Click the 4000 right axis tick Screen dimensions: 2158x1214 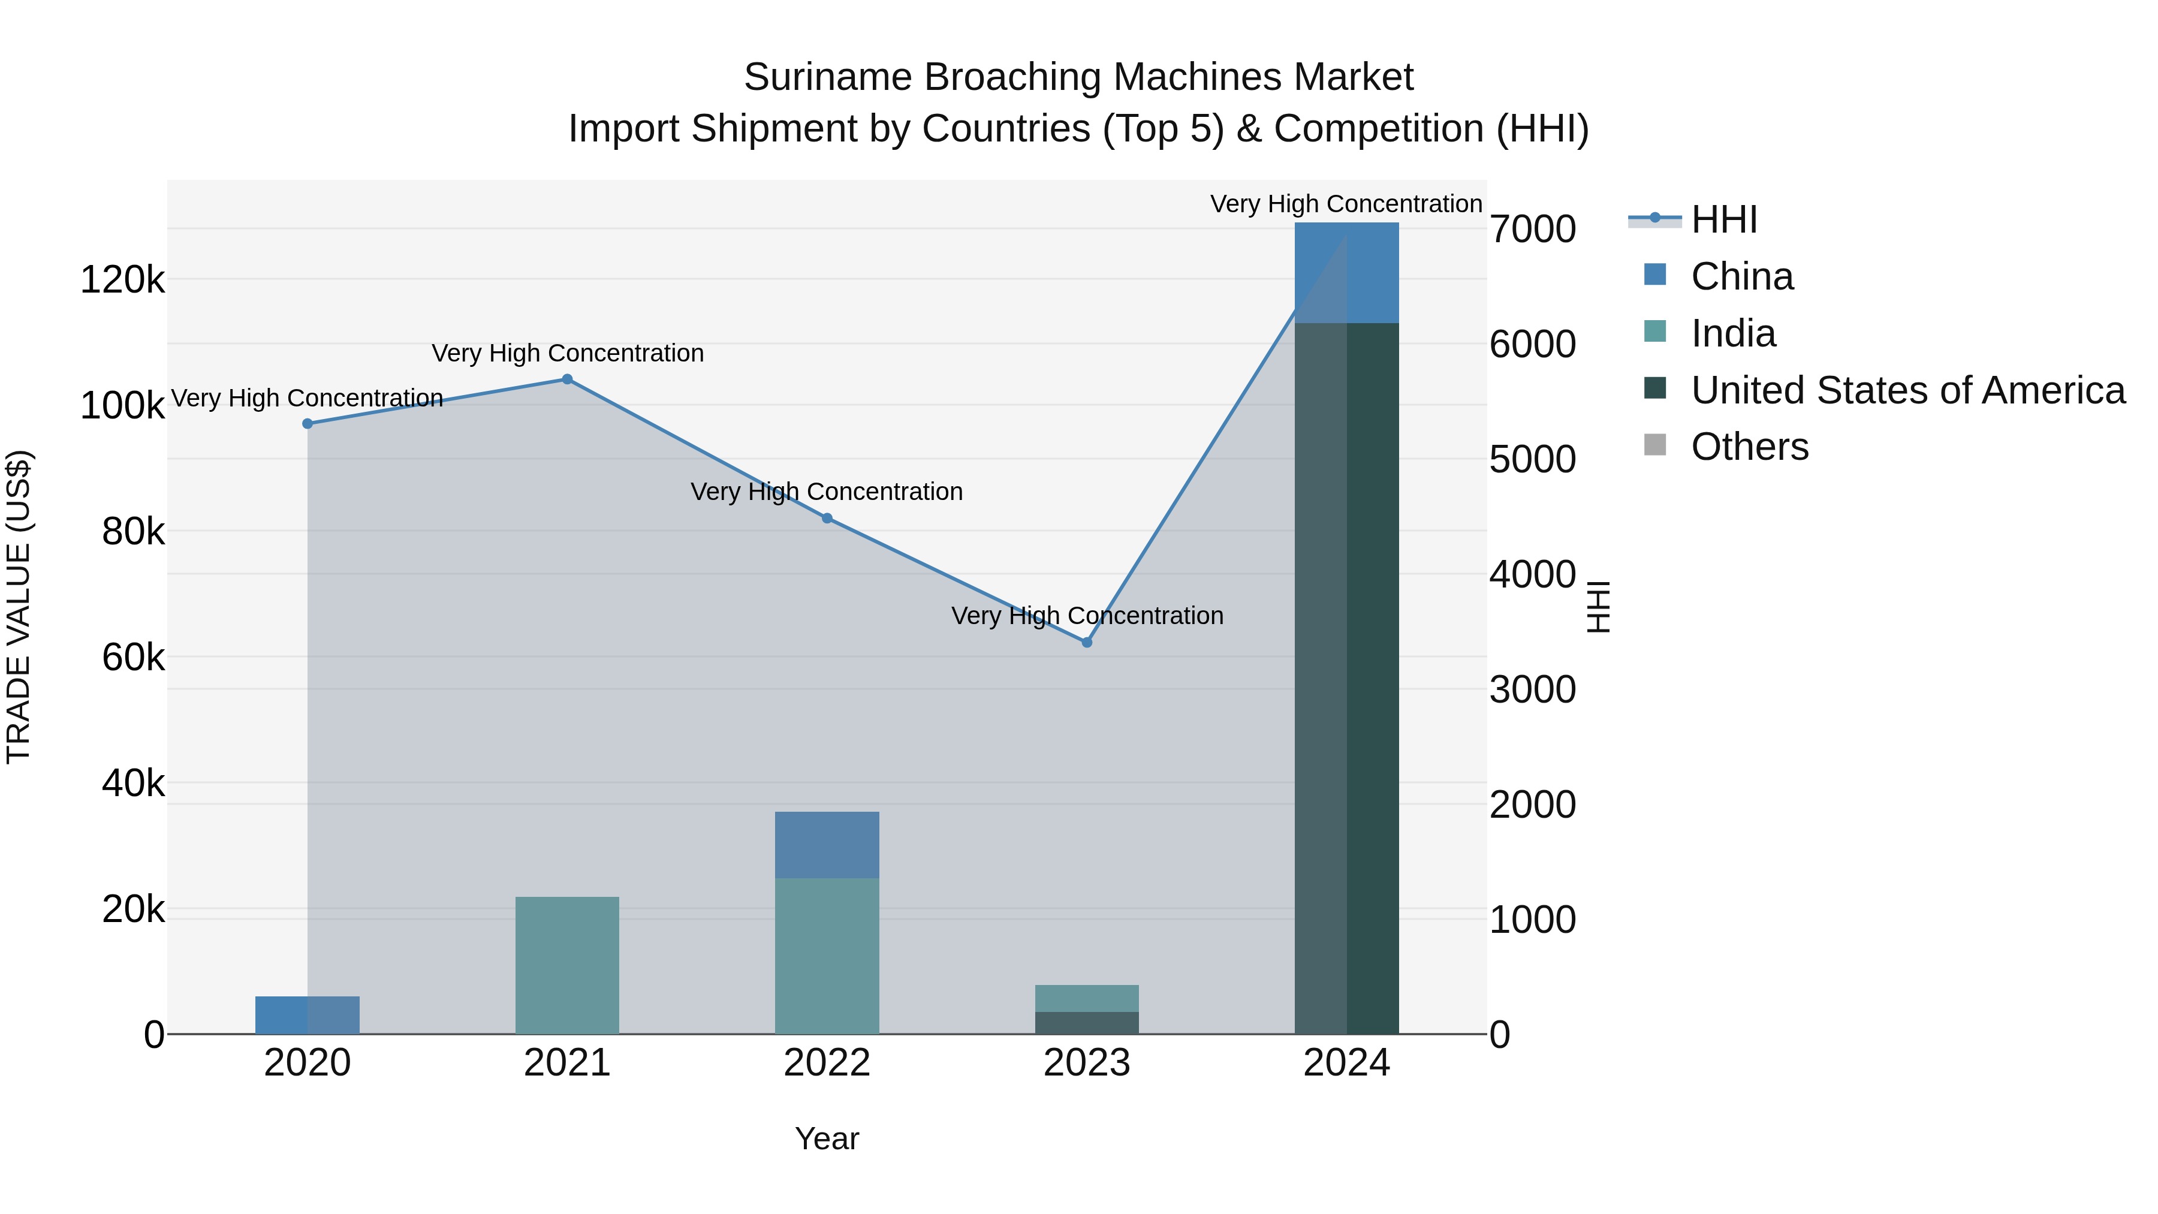click(1533, 574)
